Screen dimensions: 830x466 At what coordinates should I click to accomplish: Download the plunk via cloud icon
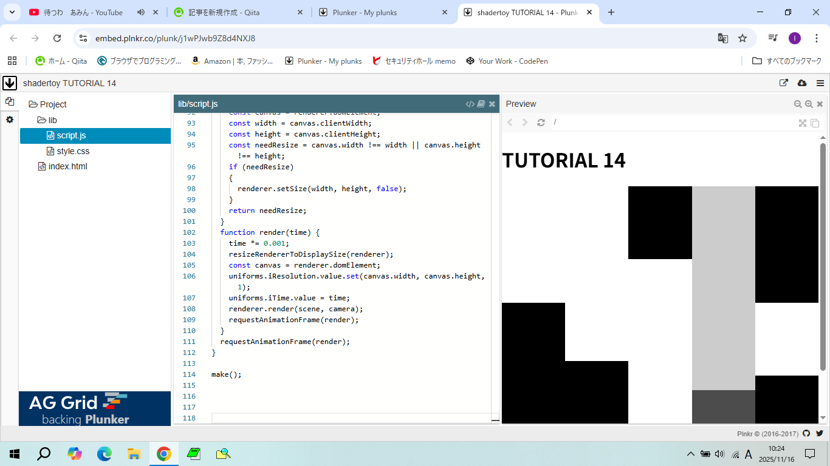point(801,83)
